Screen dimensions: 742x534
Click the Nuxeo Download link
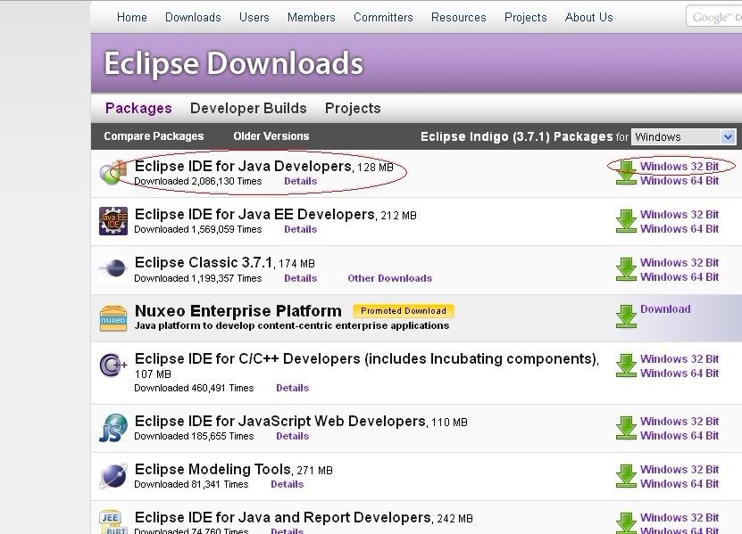tap(665, 309)
